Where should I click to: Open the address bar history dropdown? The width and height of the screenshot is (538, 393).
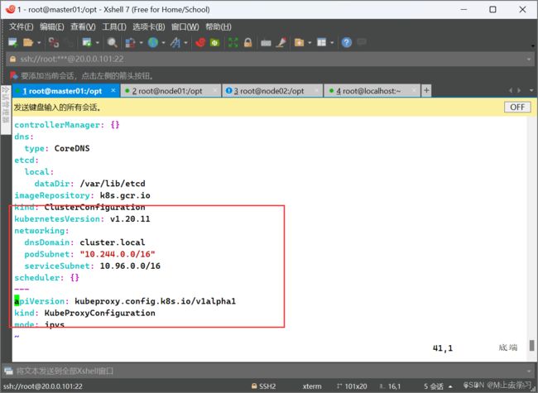click(x=529, y=60)
